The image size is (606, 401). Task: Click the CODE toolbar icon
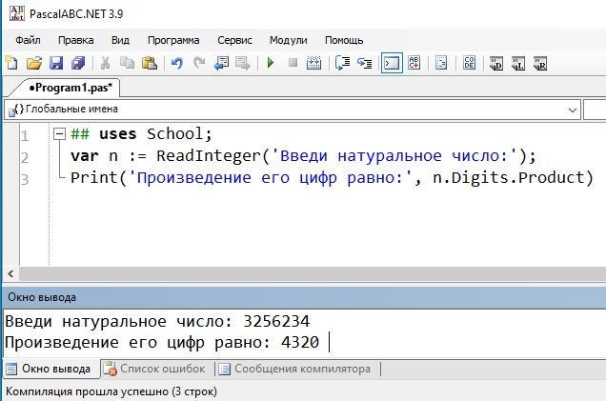click(469, 63)
